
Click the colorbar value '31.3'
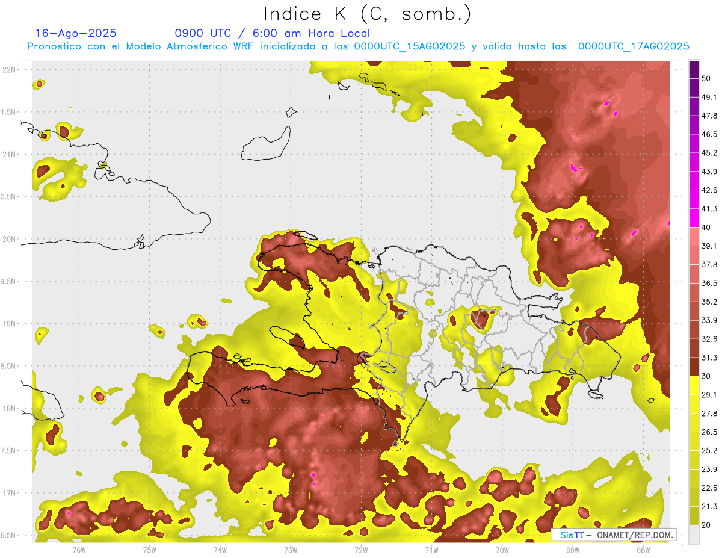coord(709,358)
